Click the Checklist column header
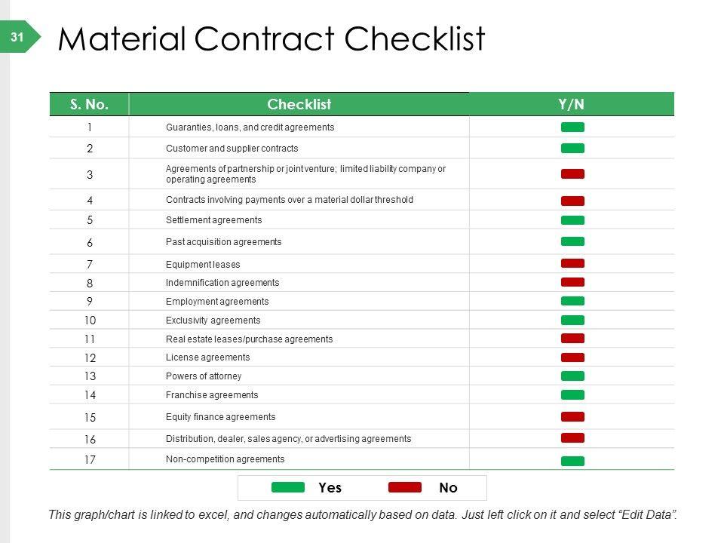724x543 pixels. (299, 104)
